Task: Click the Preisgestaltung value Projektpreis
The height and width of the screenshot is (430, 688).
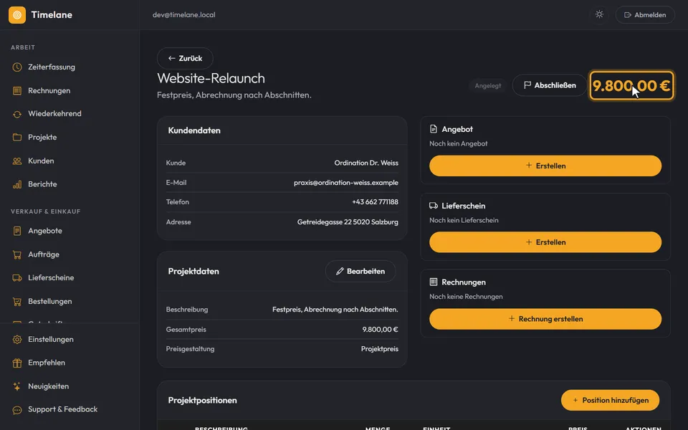Action: point(380,349)
